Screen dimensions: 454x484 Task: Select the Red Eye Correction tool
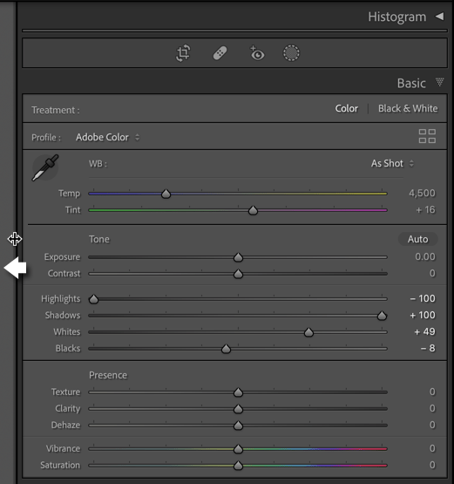pyautogui.click(x=257, y=53)
